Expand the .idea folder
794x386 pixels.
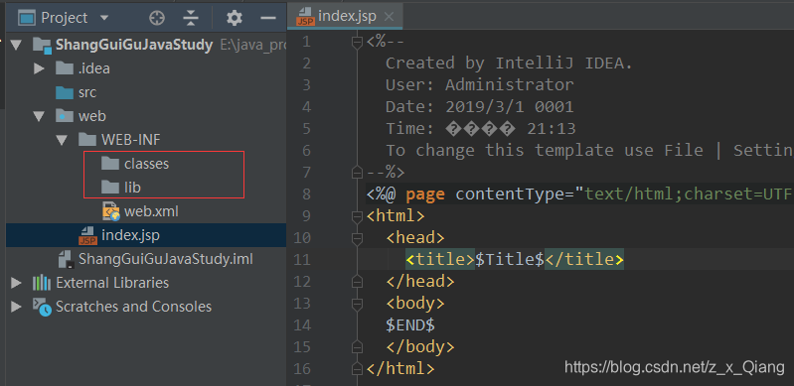pos(39,68)
